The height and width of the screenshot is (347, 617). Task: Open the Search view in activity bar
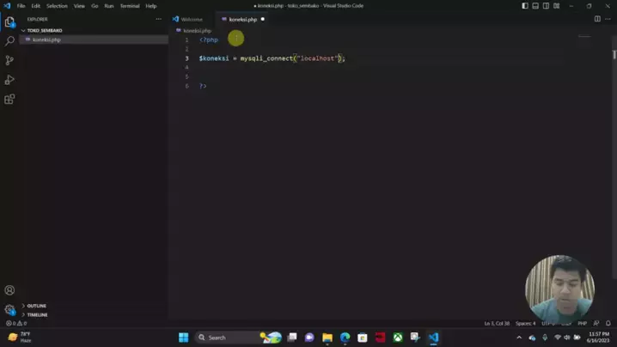[x=9, y=41]
